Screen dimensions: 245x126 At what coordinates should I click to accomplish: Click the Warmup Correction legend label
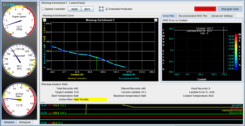coord(77,78)
